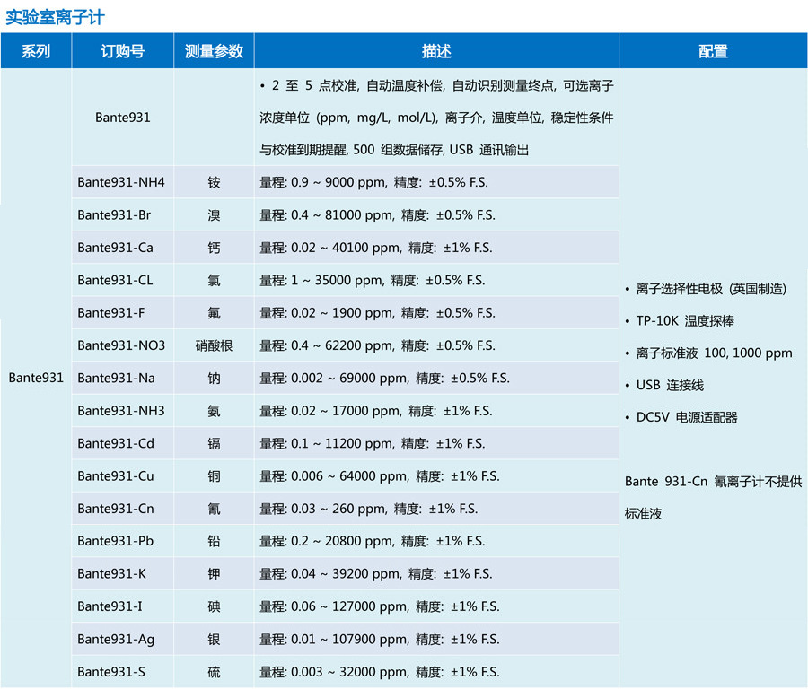The image size is (808, 689).
Task: Click the 0.006 ~ 64000 ppm range description
Action: click(379, 475)
